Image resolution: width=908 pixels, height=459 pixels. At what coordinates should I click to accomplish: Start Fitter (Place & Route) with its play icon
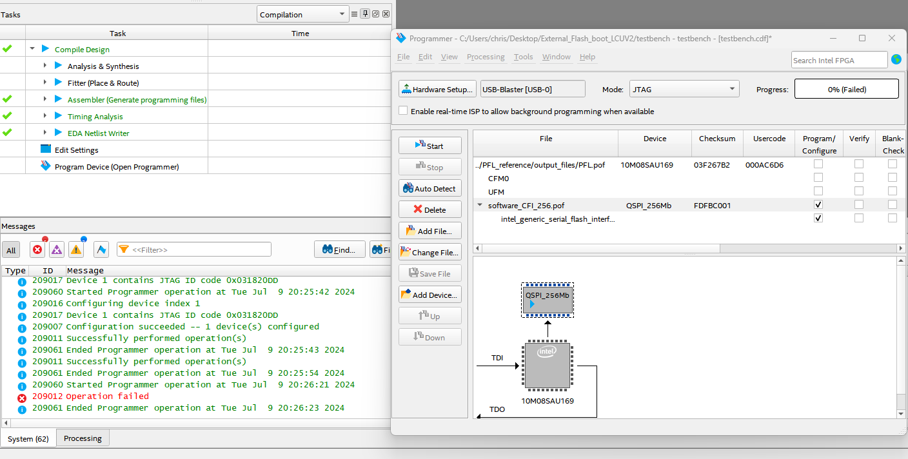58,83
